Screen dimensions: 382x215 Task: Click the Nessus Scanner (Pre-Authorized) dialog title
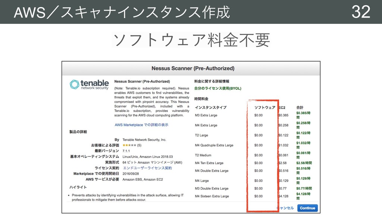pos(193,69)
